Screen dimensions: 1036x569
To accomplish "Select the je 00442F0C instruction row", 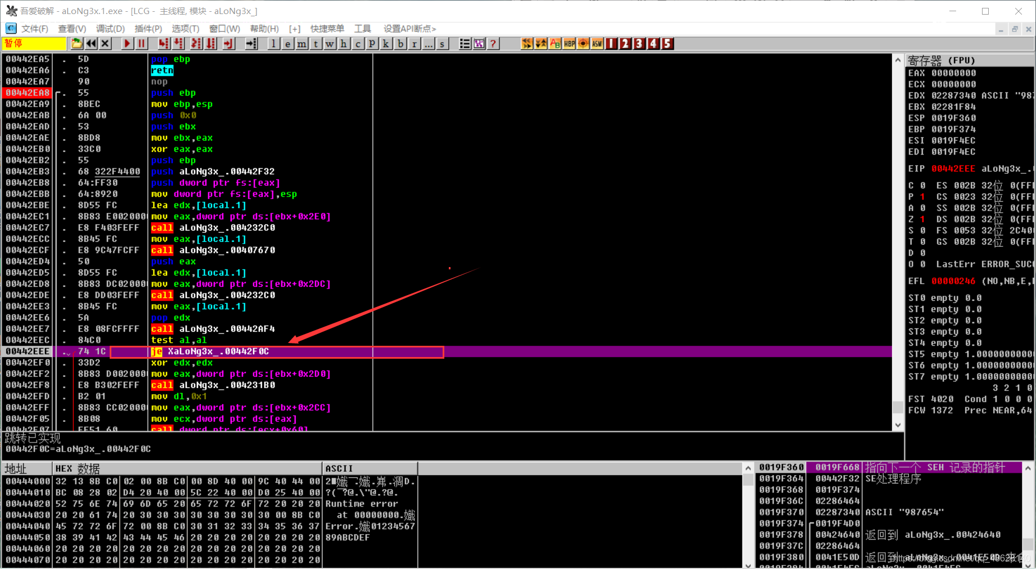I will coord(447,351).
